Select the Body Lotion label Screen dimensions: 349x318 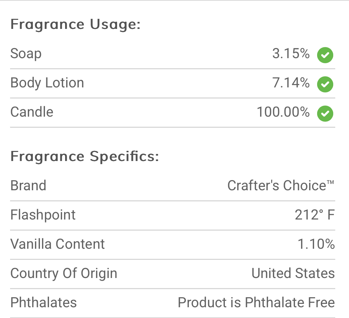[x=47, y=83]
